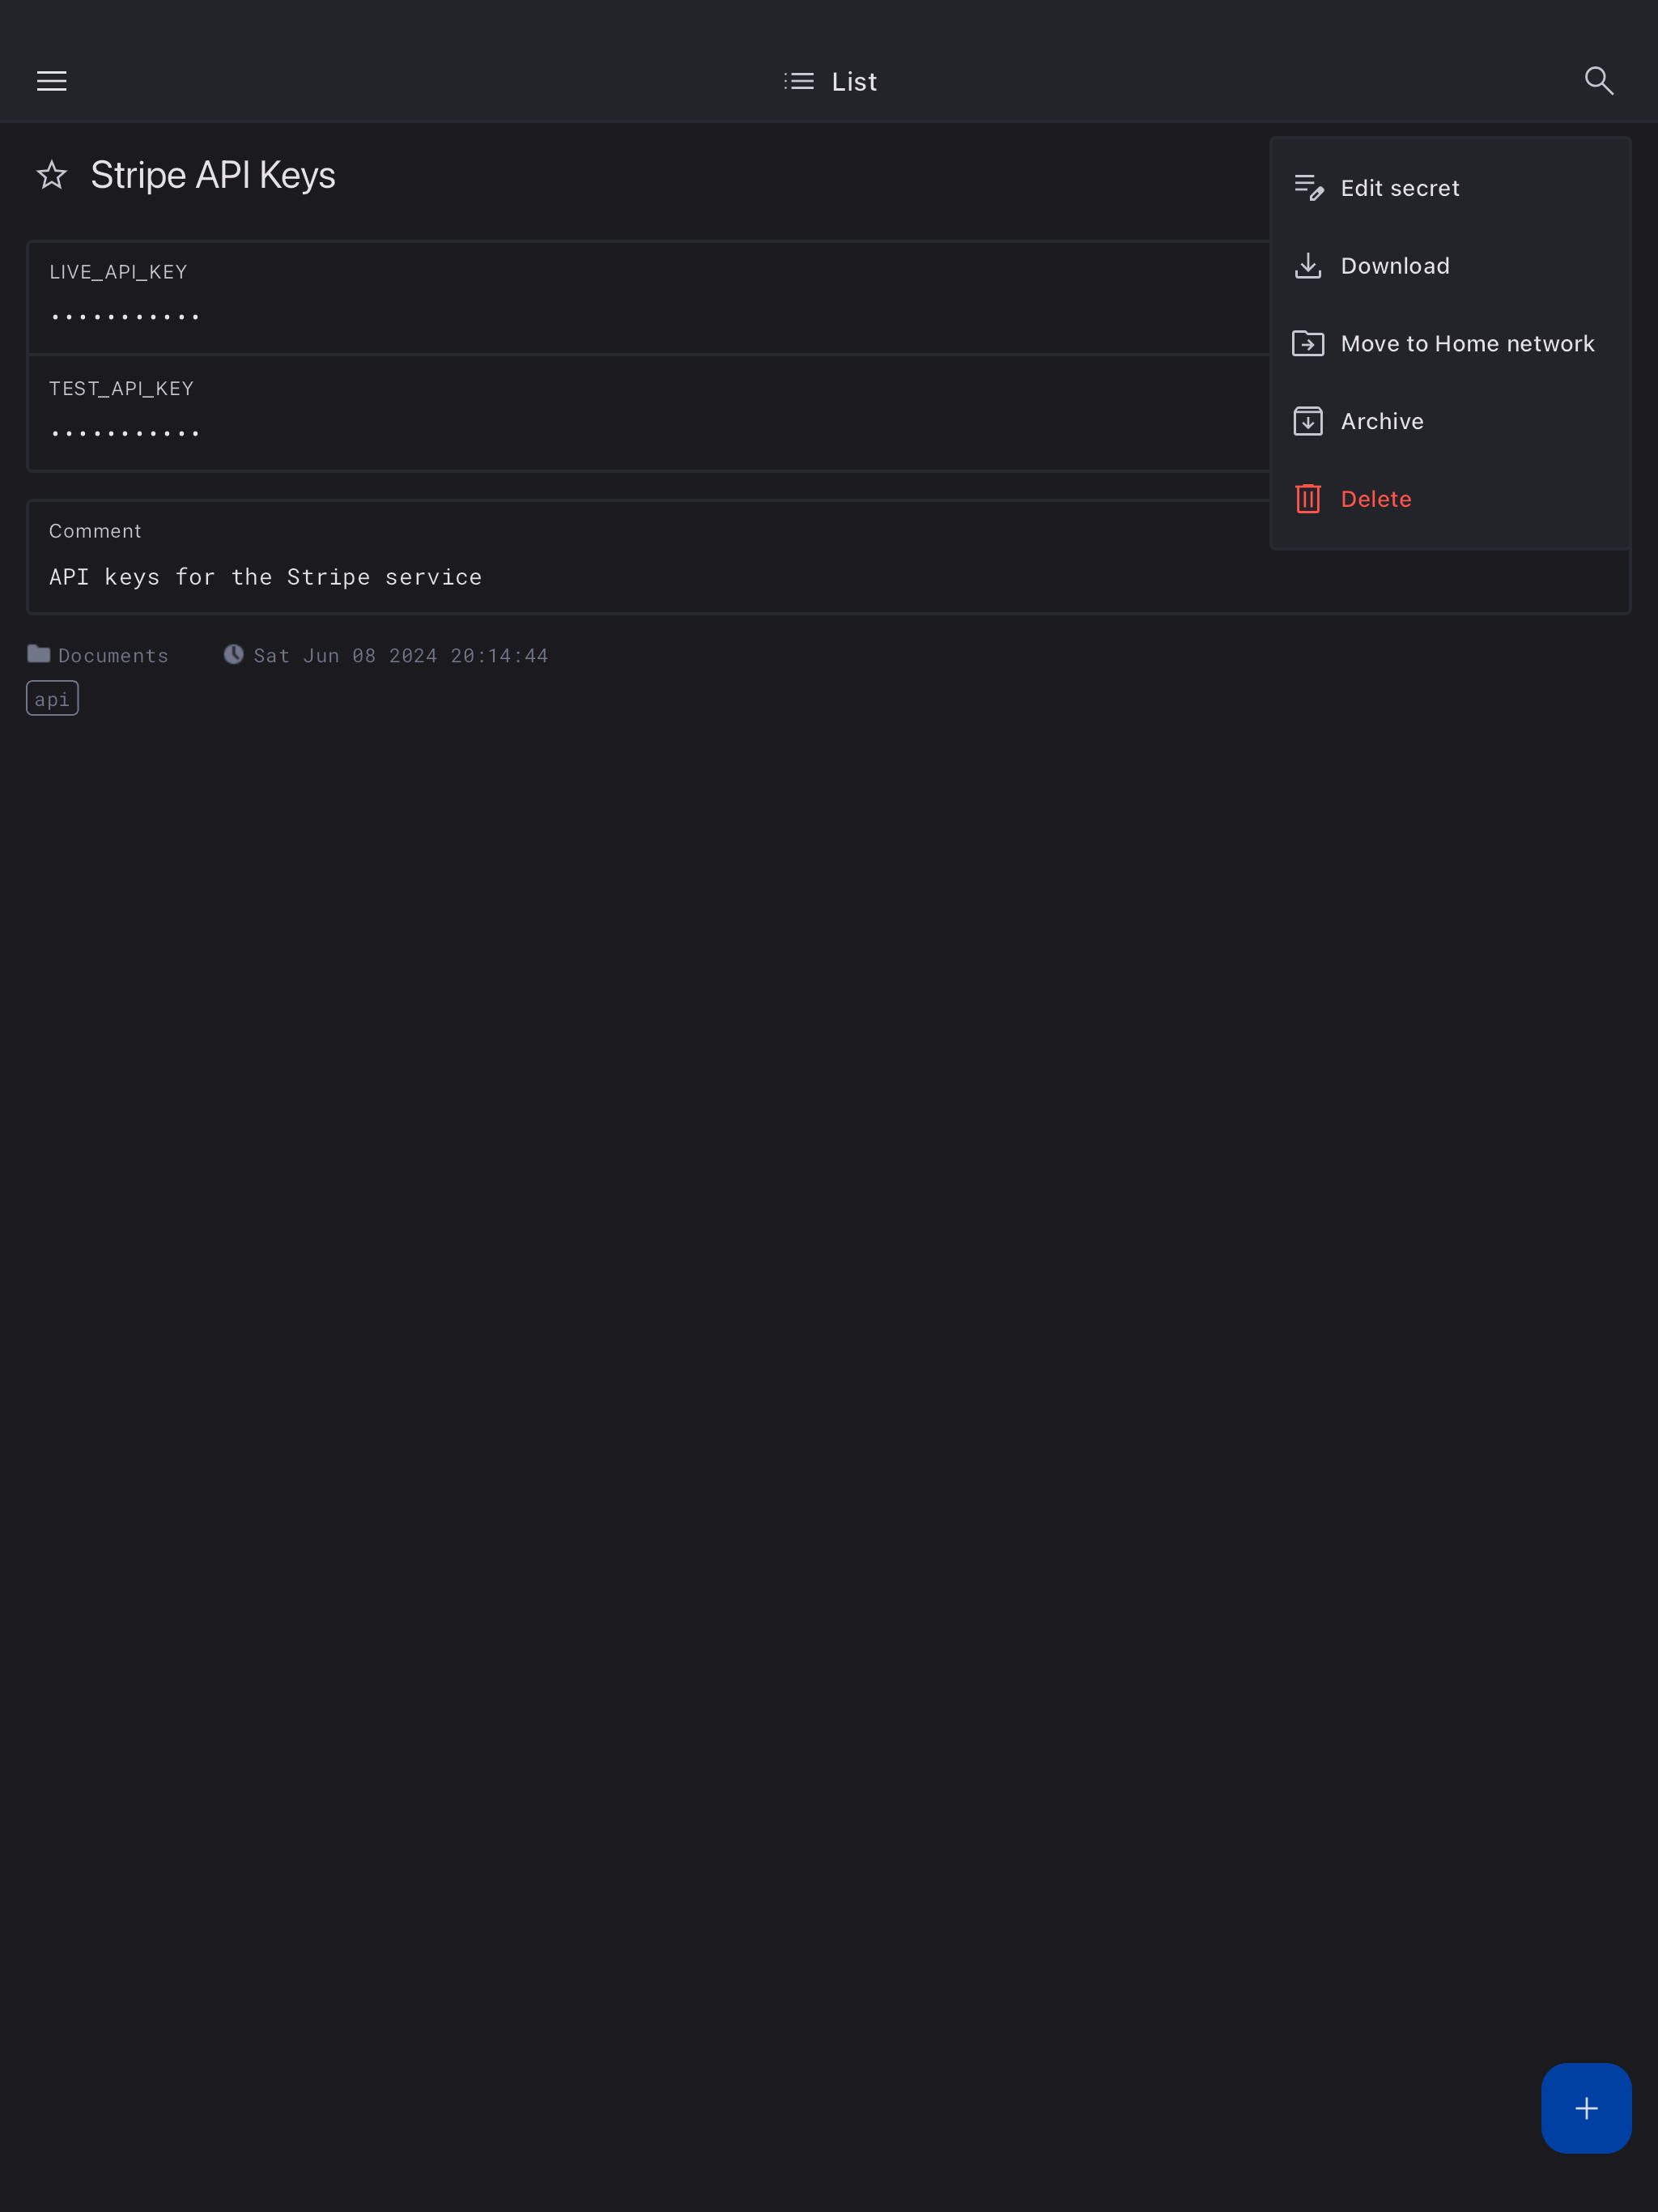Open the search magnifier icon
This screenshot has height=2212, width=1658.
1598,81
